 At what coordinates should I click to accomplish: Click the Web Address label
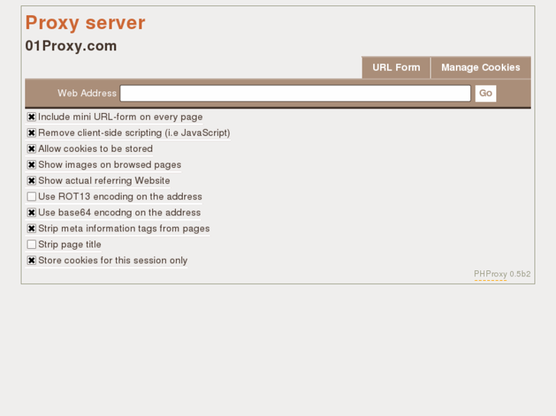[87, 93]
